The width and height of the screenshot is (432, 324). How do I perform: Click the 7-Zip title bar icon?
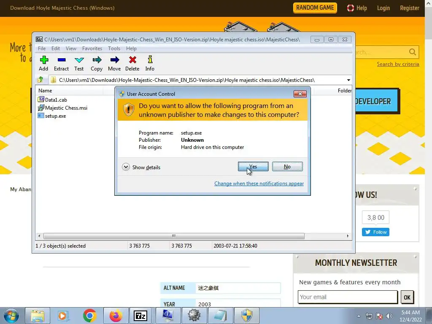[x=39, y=39]
